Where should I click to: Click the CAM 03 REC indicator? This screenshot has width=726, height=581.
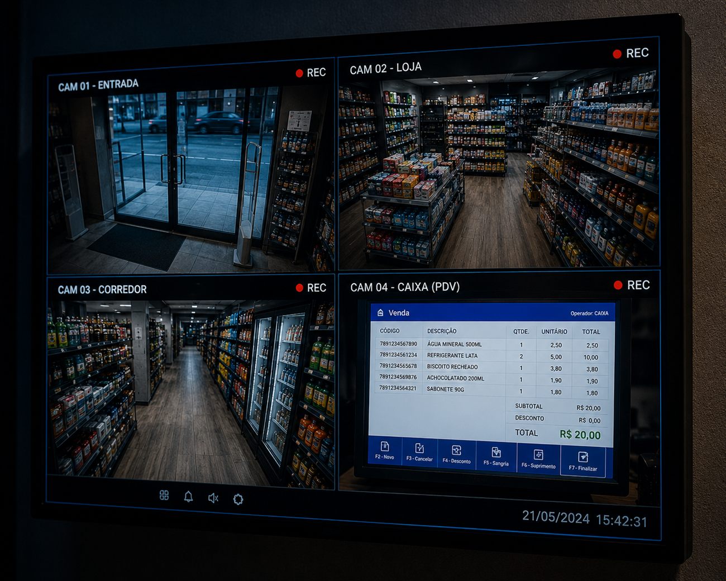311,288
